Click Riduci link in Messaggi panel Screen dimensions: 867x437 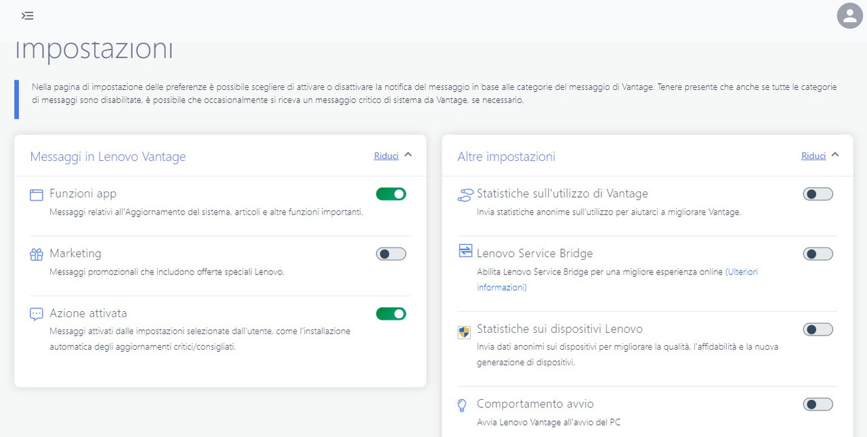coord(386,156)
